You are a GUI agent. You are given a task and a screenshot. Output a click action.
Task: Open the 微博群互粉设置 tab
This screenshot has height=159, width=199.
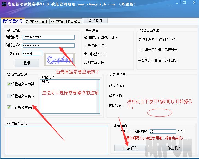[37, 21]
